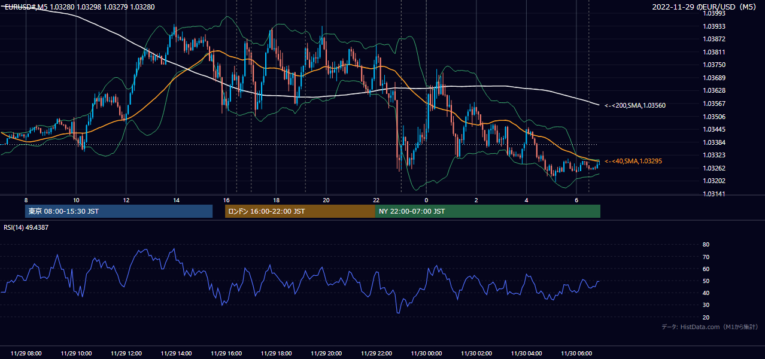Click price axis label 1.03933
Image resolution: width=765 pixels, height=359 pixels.
click(714, 26)
